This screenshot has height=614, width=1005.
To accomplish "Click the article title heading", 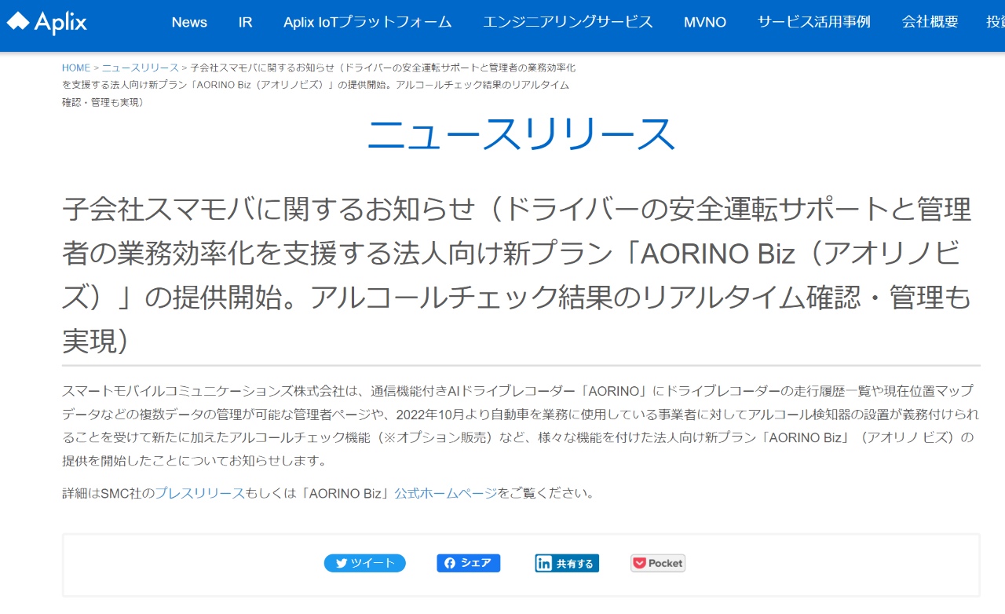I will [518, 275].
